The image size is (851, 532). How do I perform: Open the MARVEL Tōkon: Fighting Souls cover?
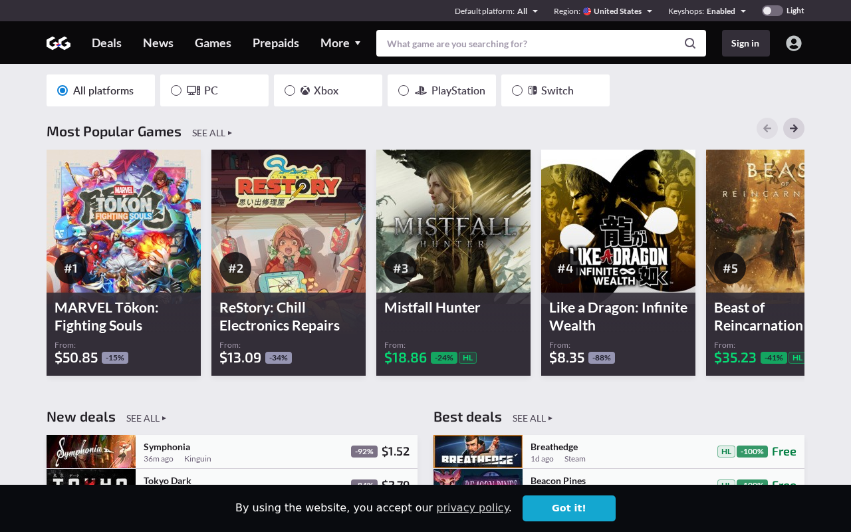124,221
